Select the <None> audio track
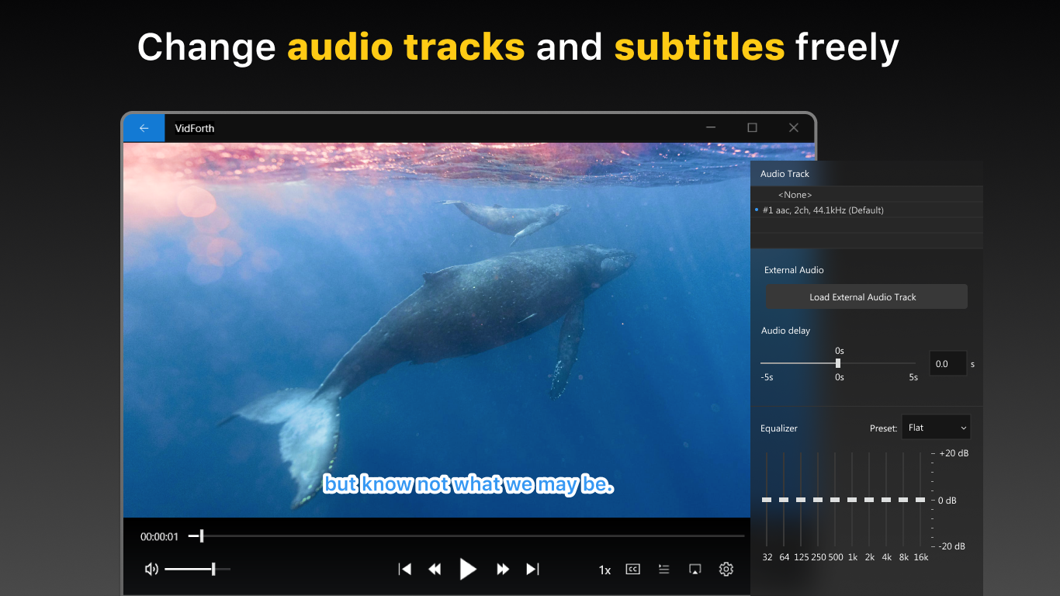Viewport: 1060px width, 596px height. tap(795, 194)
